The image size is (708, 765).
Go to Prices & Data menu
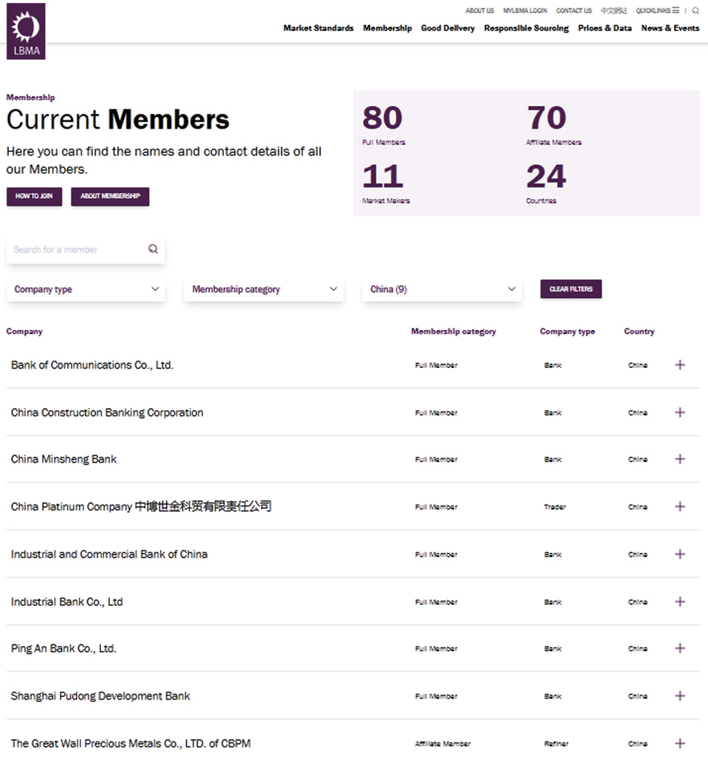[605, 28]
